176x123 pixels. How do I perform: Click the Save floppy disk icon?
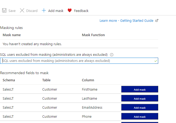pos(4,11)
